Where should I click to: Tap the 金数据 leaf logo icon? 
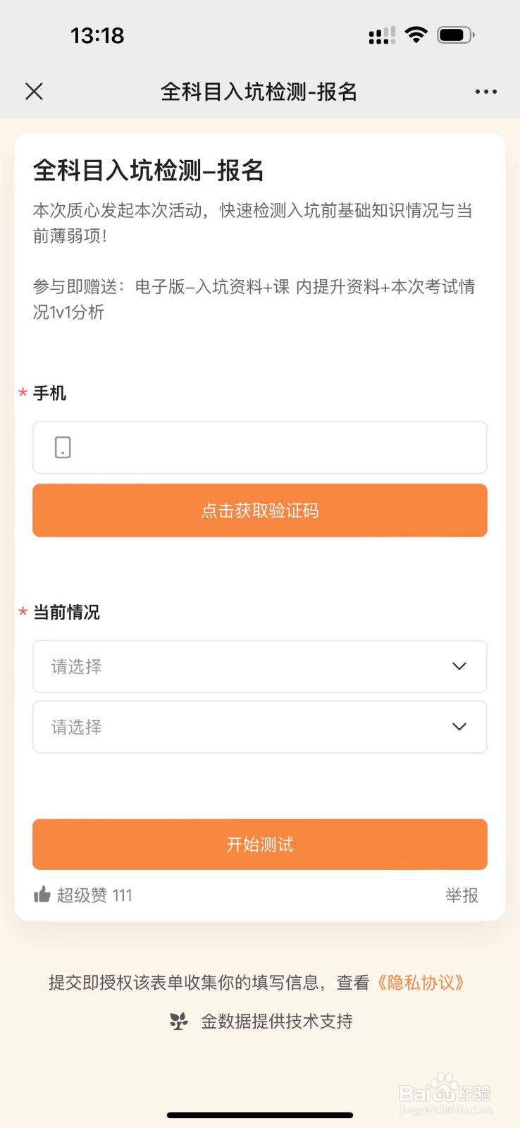179,1021
